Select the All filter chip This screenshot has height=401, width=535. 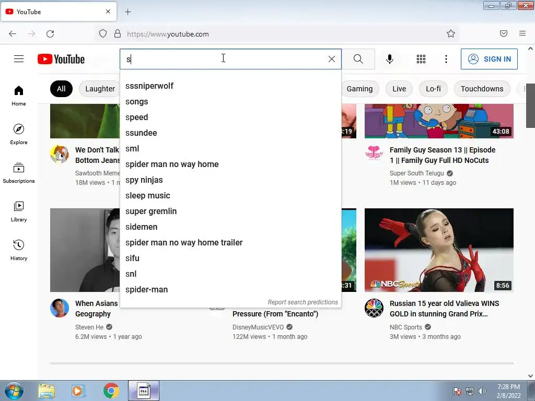point(61,89)
